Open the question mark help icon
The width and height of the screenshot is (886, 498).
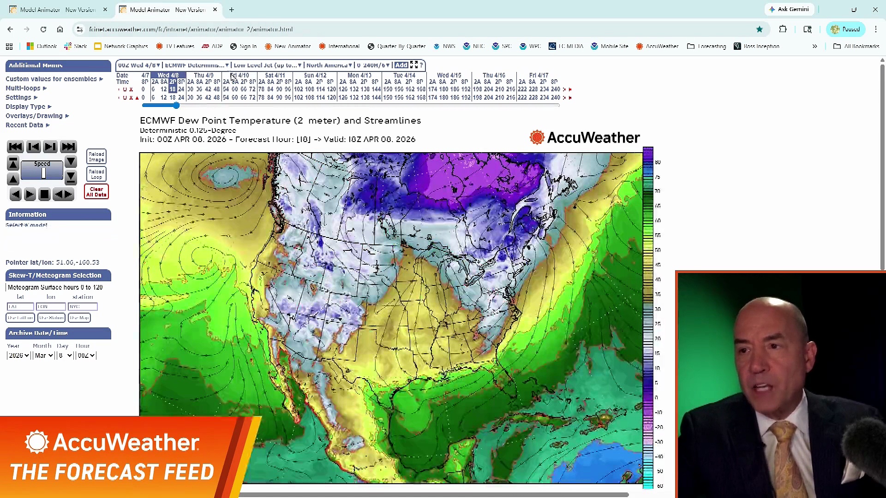pos(421,65)
